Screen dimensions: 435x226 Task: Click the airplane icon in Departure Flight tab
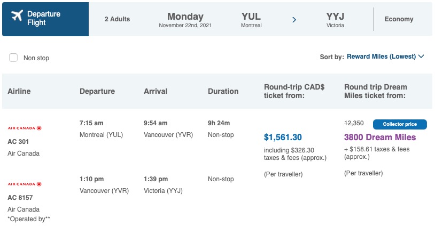[x=17, y=17]
